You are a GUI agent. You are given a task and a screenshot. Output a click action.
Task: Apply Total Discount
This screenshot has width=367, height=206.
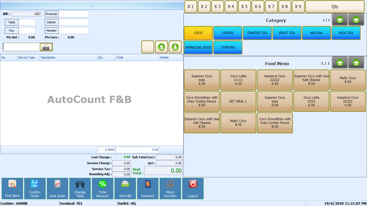point(103,189)
